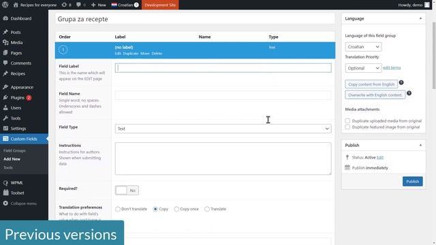Select Don't translate radio option
436x245 pixels.
coord(118,209)
